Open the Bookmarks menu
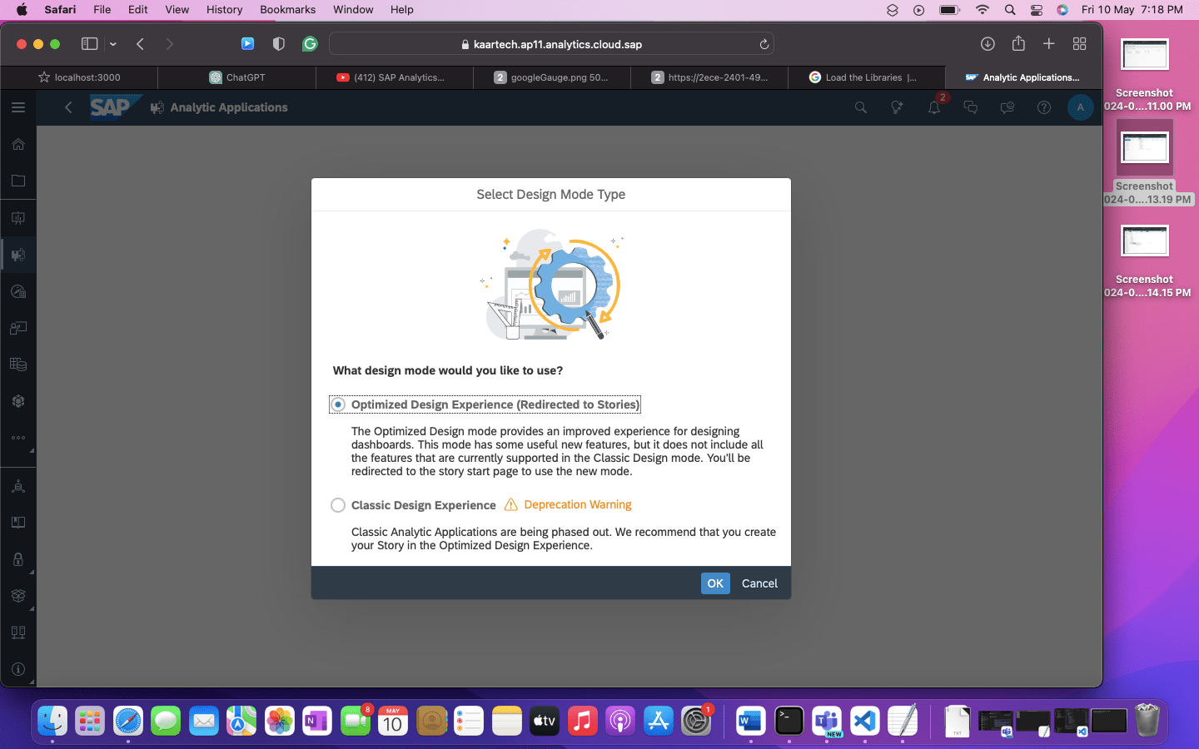Screen dimensions: 1199x749 (287, 9)
